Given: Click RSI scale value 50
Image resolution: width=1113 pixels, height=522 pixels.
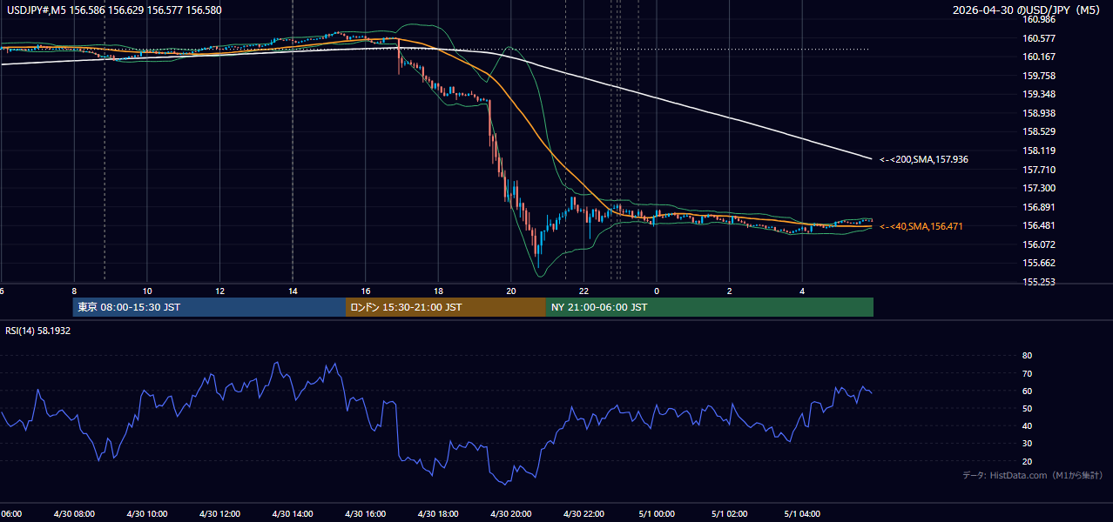Looking at the screenshot, I should click(x=1027, y=408).
